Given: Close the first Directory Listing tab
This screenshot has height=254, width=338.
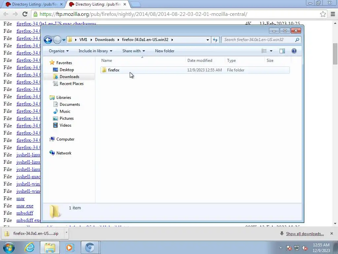Looking at the screenshot, I should [61, 4].
